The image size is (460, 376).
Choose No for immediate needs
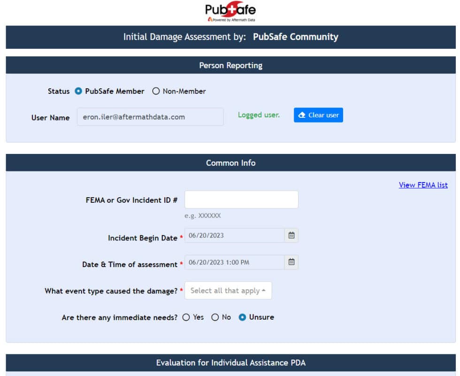click(x=215, y=317)
